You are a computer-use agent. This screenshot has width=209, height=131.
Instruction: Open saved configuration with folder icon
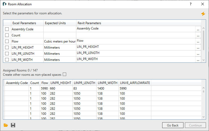[6, 125]
